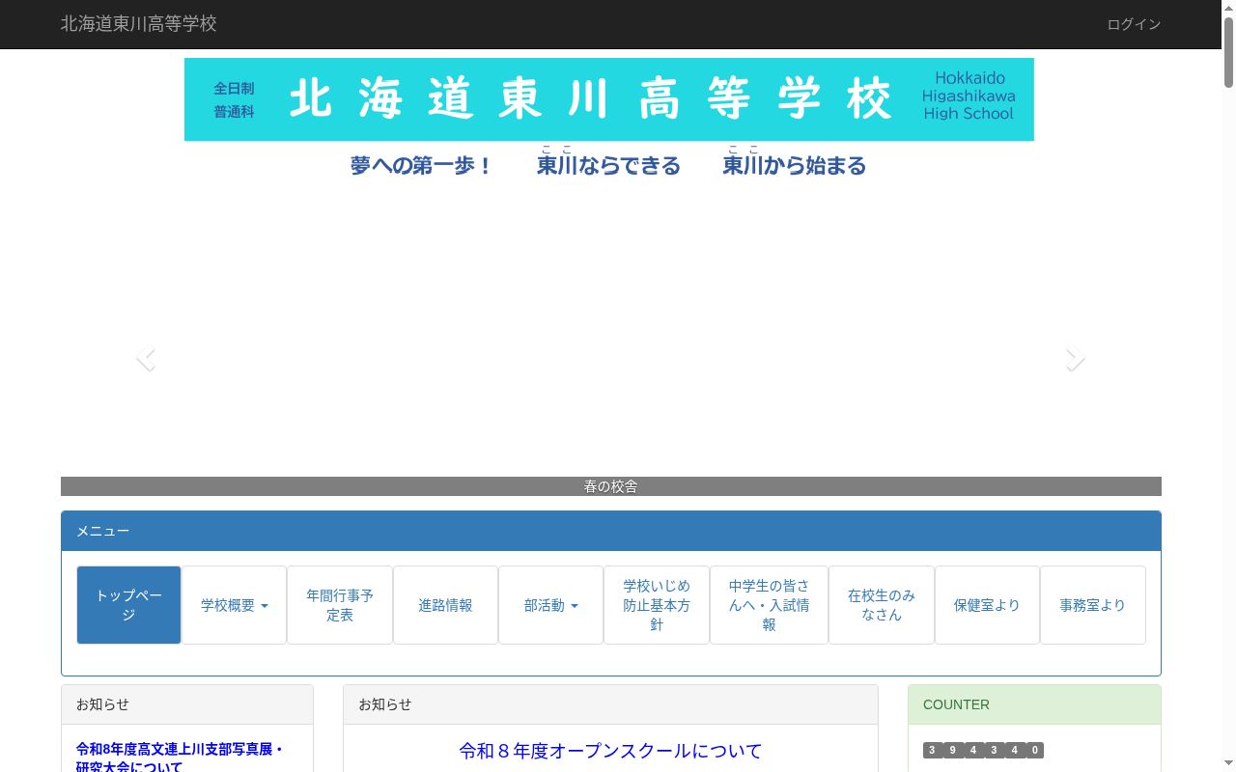Open the 保健室より page

[987, 605]
